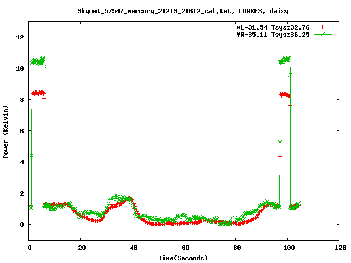351x263 pixels.
Task: Click the green legend line sample
Action: pos(322,34)
